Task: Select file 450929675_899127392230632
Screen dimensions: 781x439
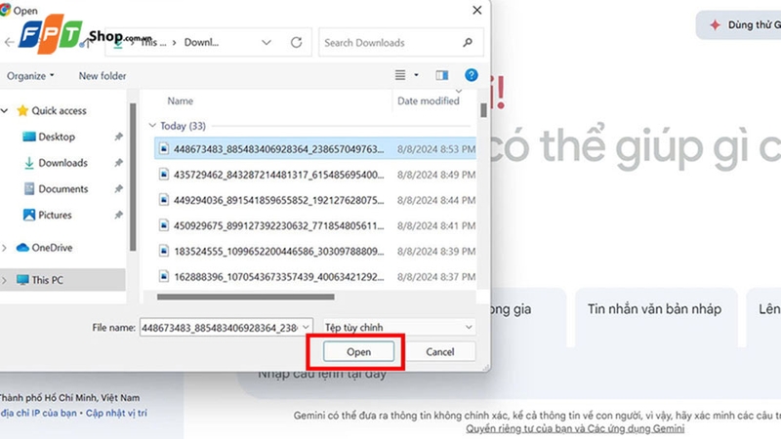Action: tap(314, 225)
